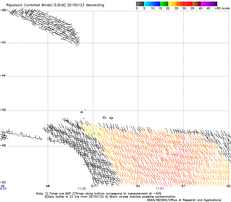Click the green 15-20 knots legend color

pos(164,4)
